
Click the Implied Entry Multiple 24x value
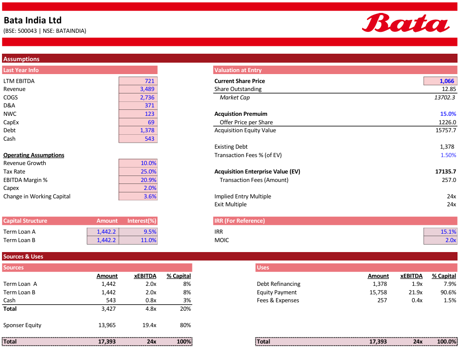[452, 196]
